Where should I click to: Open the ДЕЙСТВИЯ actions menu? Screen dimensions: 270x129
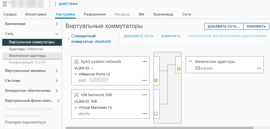click(68, 4)
